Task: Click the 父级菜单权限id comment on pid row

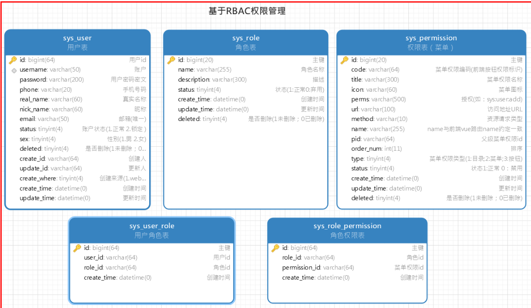Action: pyautogui.click(x=502, y=139)
